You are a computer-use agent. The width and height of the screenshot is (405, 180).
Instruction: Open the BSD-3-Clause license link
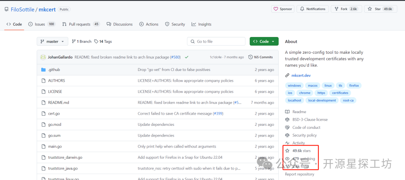[x=310, y=120]
